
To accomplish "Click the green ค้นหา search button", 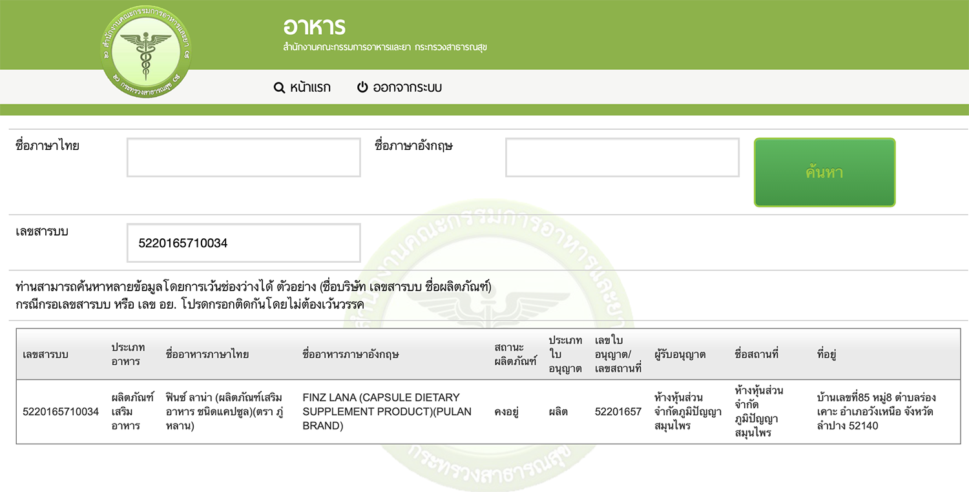I will [x=824, y=172].
